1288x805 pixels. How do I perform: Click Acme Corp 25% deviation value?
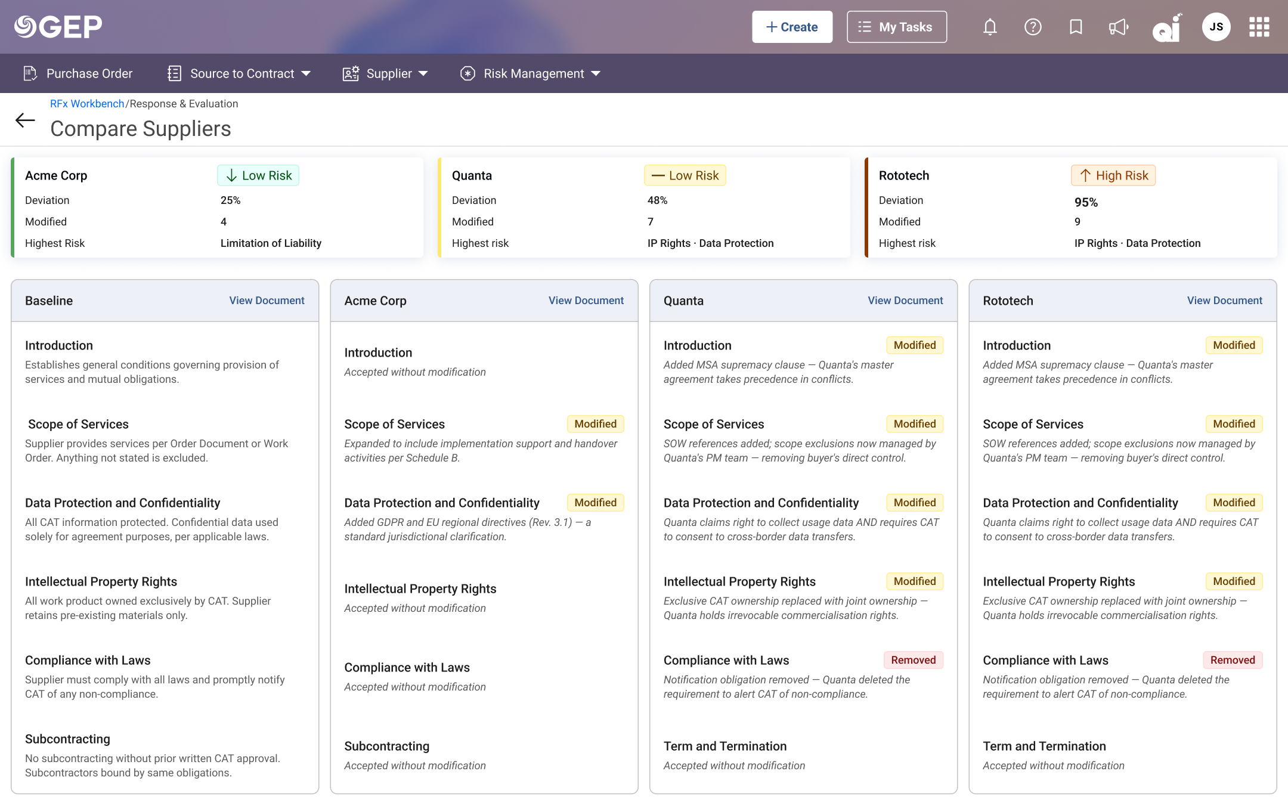click(x=231, y=200)
